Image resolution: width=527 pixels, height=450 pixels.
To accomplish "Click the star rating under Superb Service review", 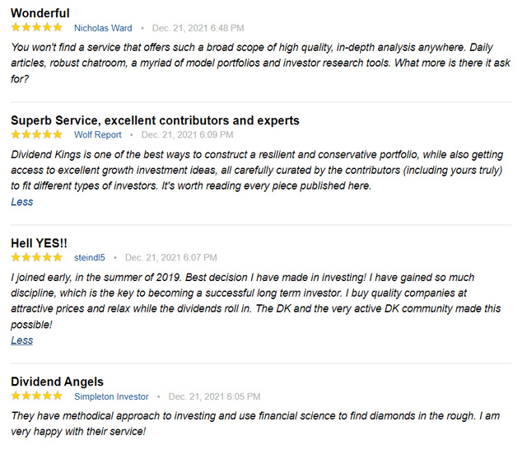I will pyautogui.click(x=36, y=134).
